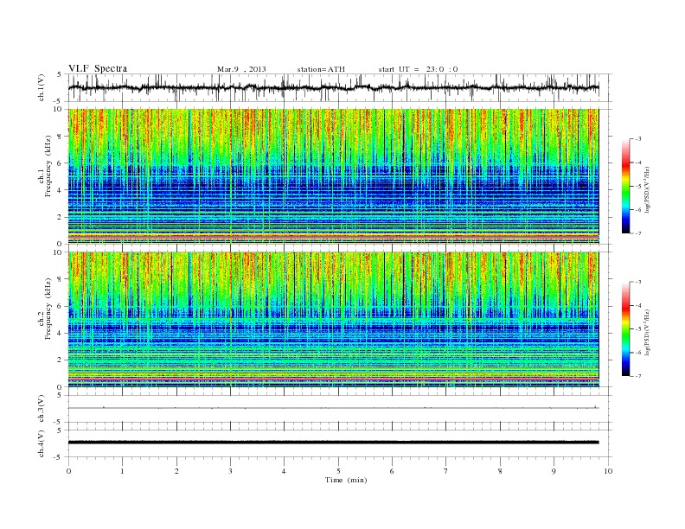Image resolution: width=685 pixels, height=529 pixels.
Task: Click the "ch.4(V)" axis label
Action: 42,443
